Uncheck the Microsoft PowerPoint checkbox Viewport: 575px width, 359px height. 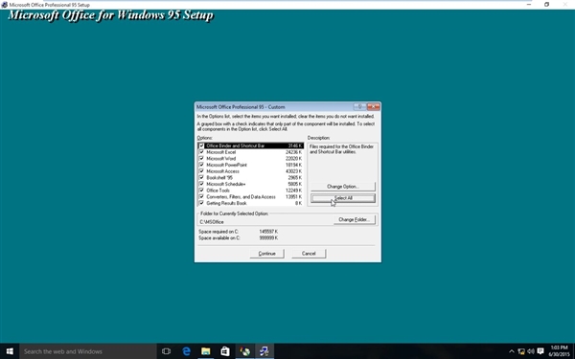pyautogui.click(x=201, y=165)
